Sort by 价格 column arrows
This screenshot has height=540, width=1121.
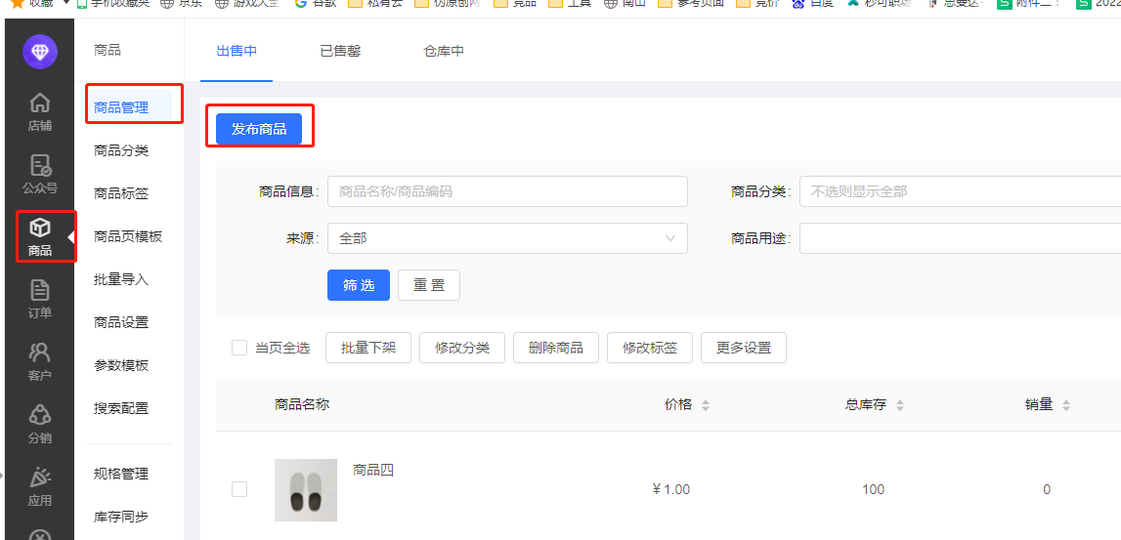[x=706, y=405]
